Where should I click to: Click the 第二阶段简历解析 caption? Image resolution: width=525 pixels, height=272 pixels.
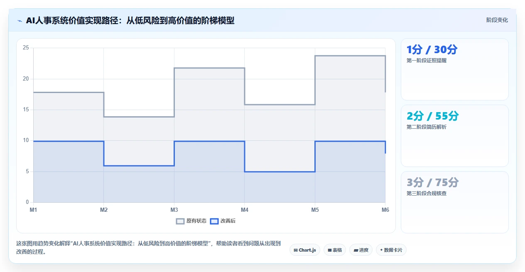427,127
